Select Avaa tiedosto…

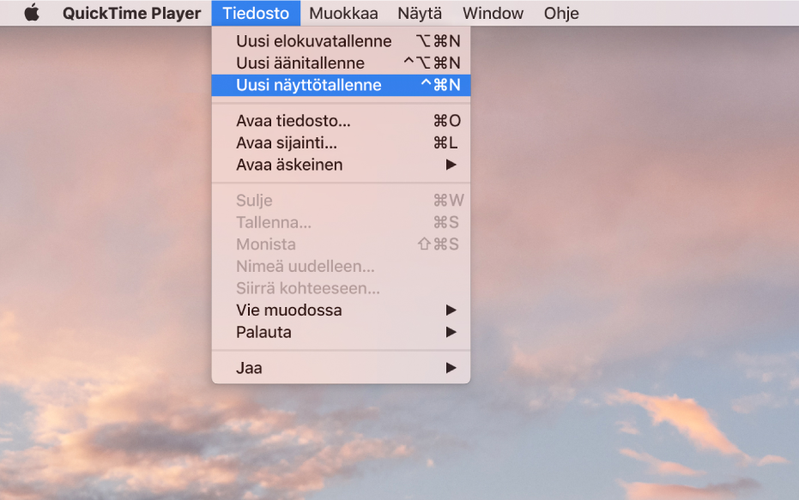pos(341,121)
